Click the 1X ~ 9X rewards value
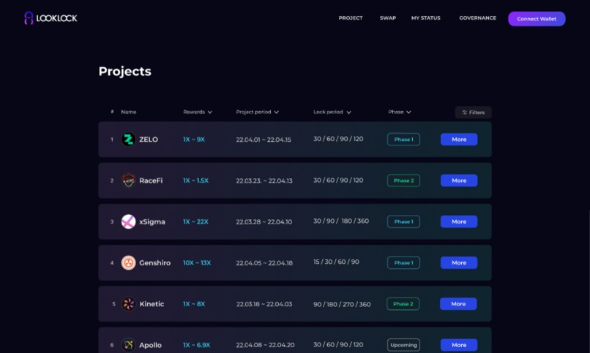 [194, 140]
